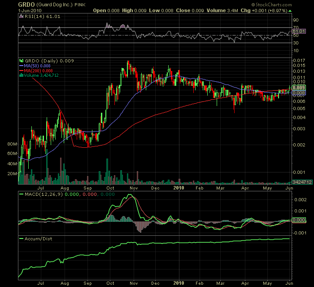Click the green up-arrow icon beside the change percent
This screenshot has height=287, width=314.
[290, 11]
